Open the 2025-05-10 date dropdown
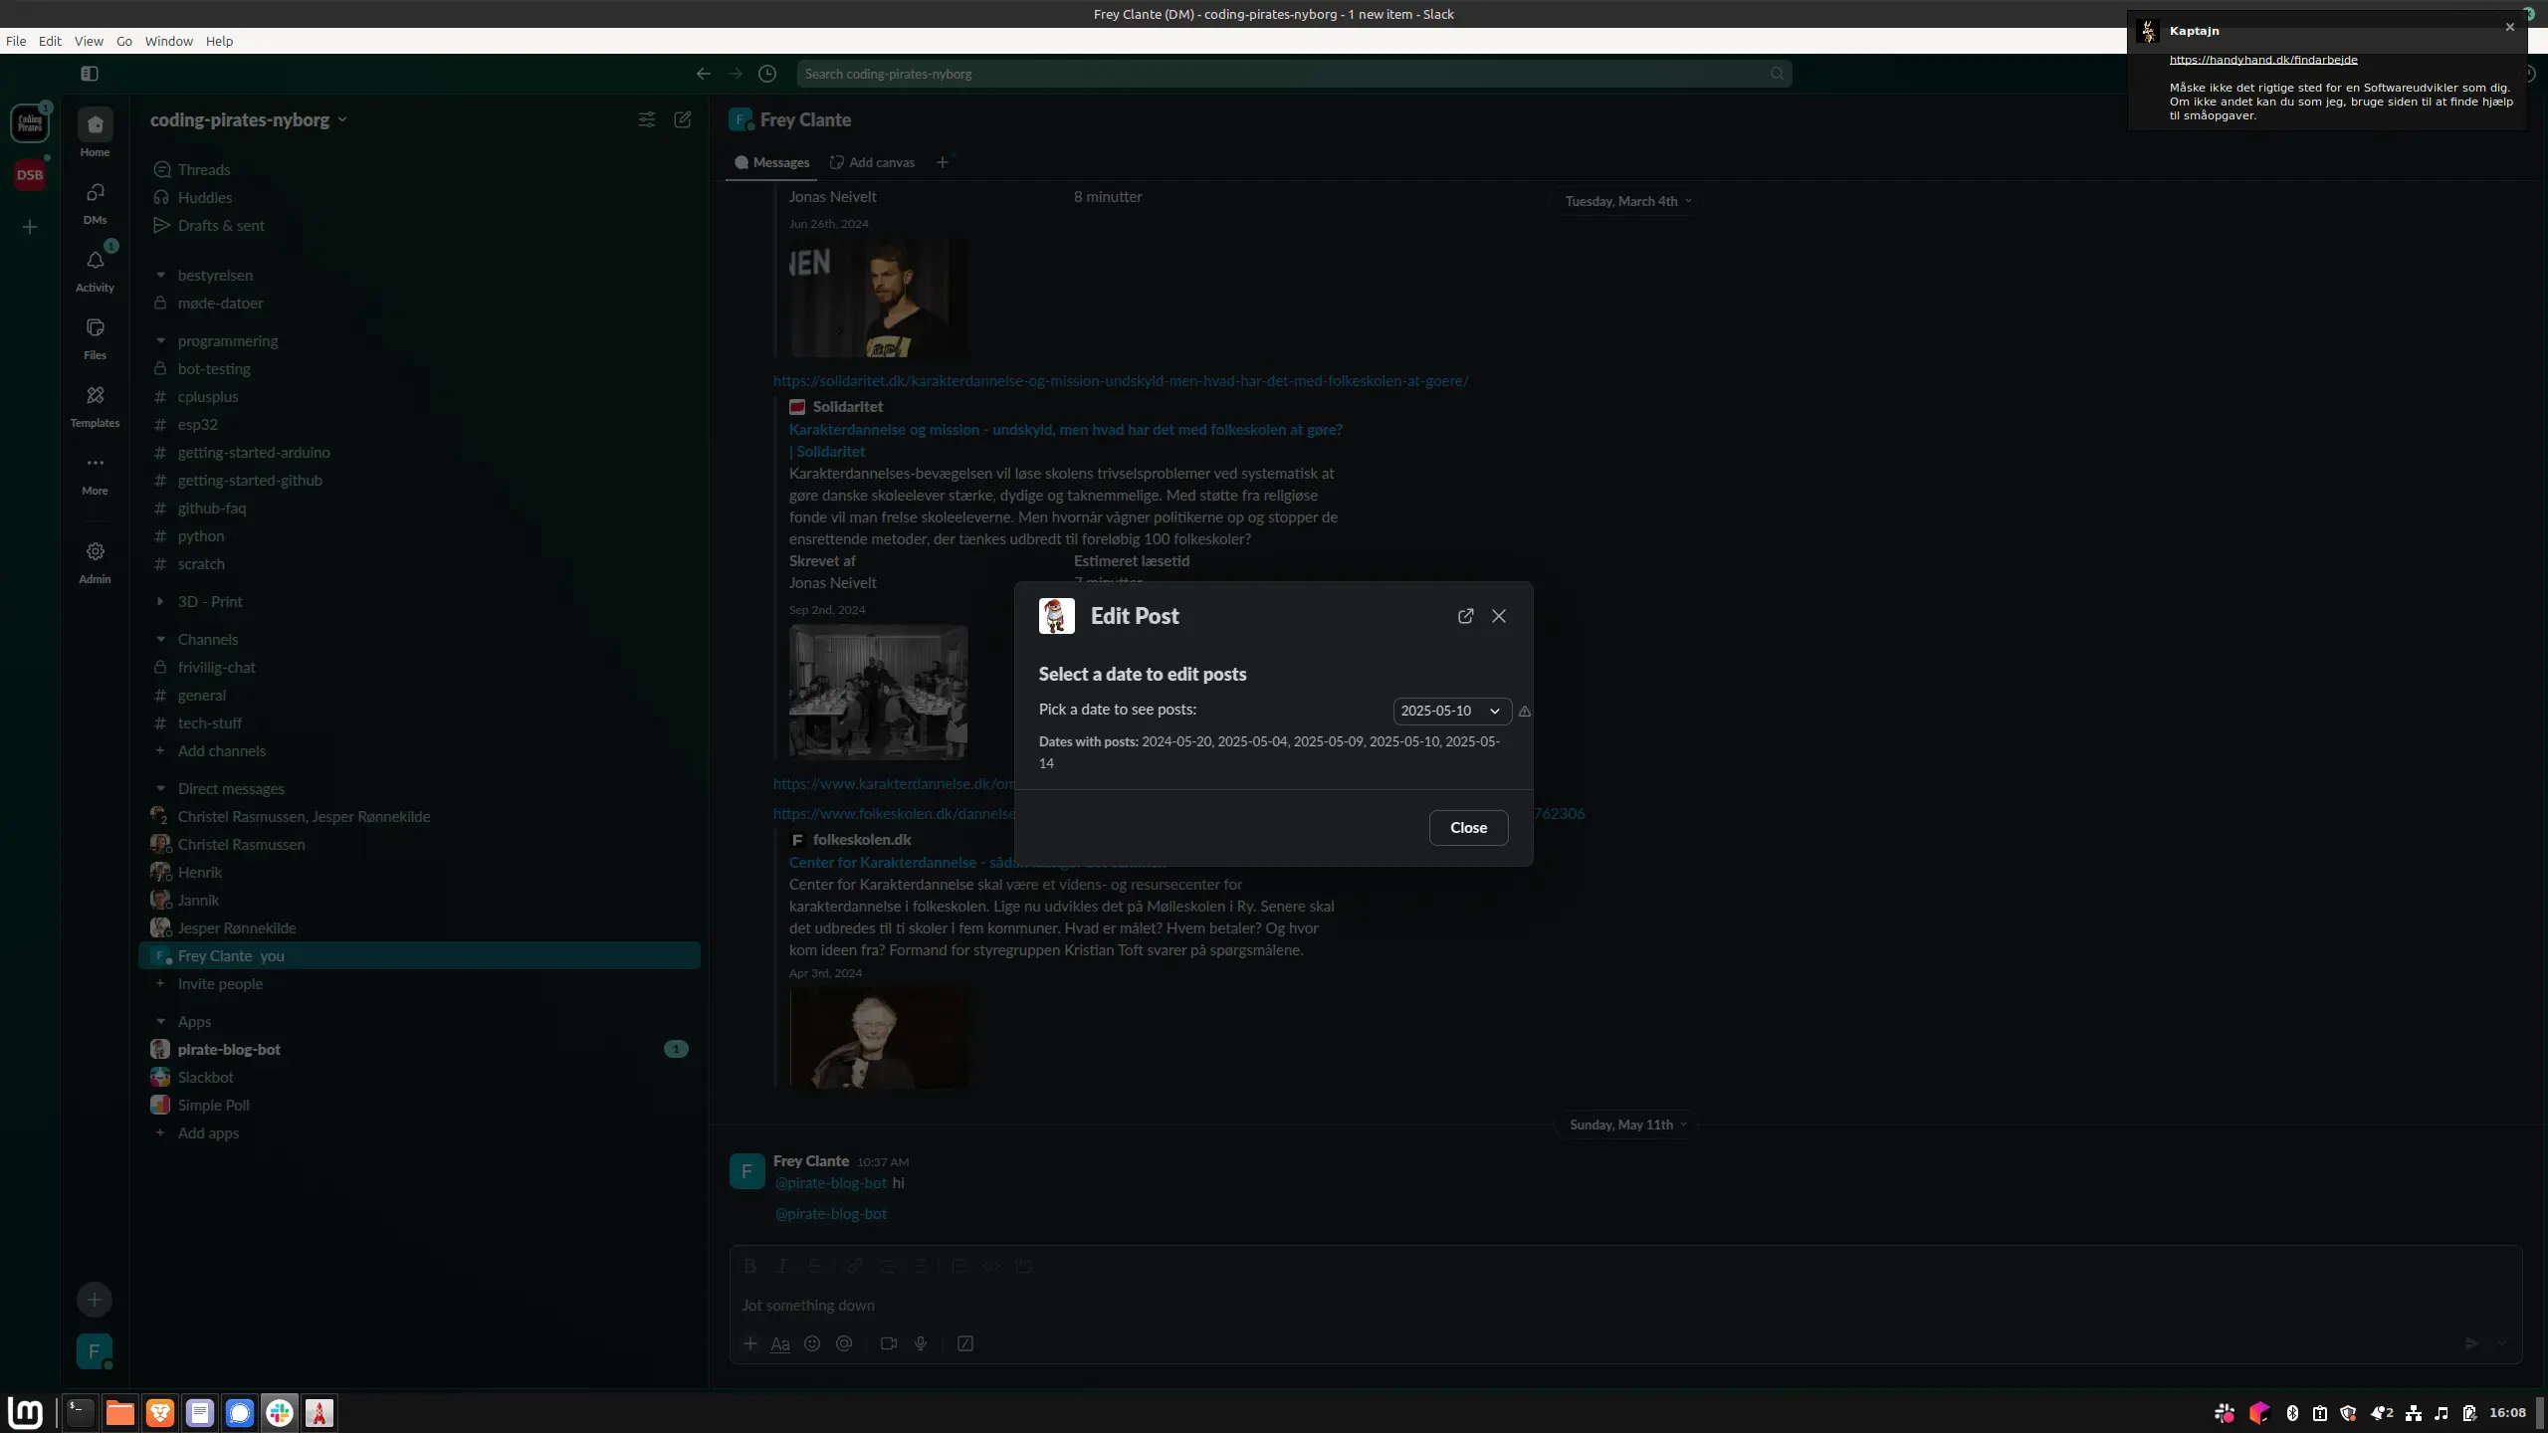This screenshot has width=2548, height=1433. point(1451,711)
